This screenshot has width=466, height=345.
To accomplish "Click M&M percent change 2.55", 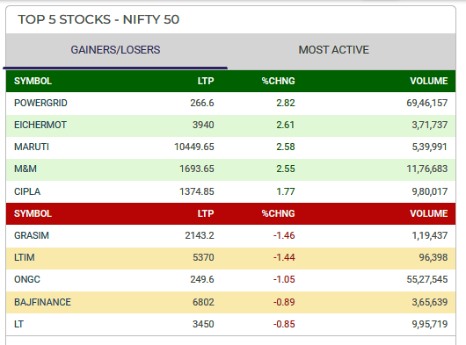I will [286, 169].
